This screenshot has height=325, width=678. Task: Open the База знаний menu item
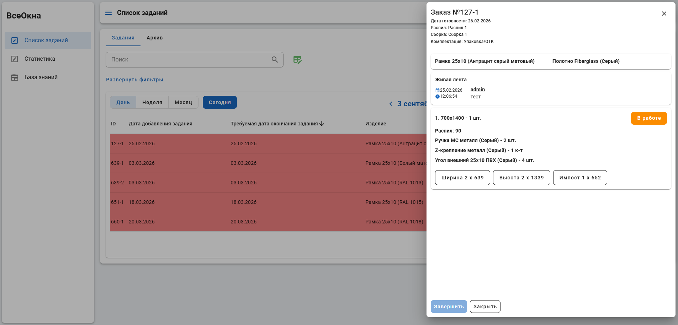click(48, 77)
